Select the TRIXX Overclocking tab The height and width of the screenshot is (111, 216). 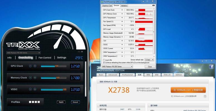26,58
